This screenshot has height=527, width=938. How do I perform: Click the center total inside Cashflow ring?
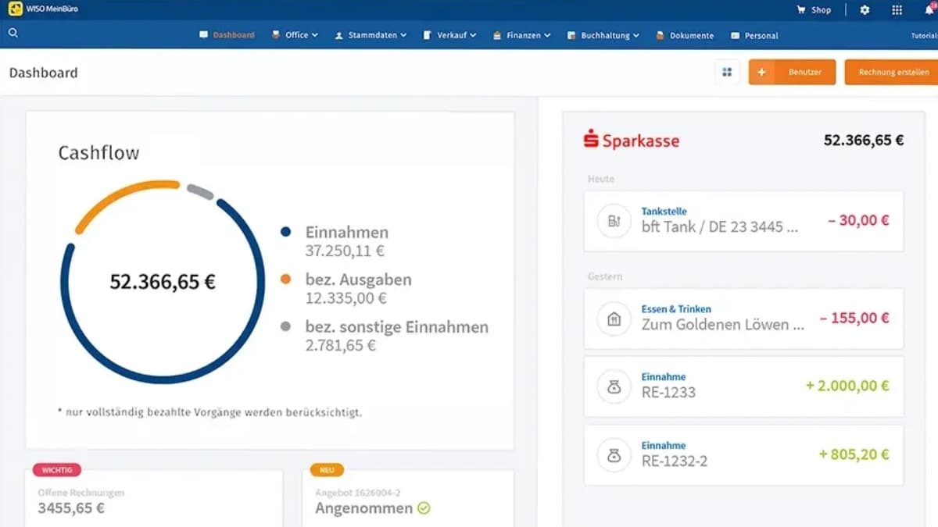(163, 283)
